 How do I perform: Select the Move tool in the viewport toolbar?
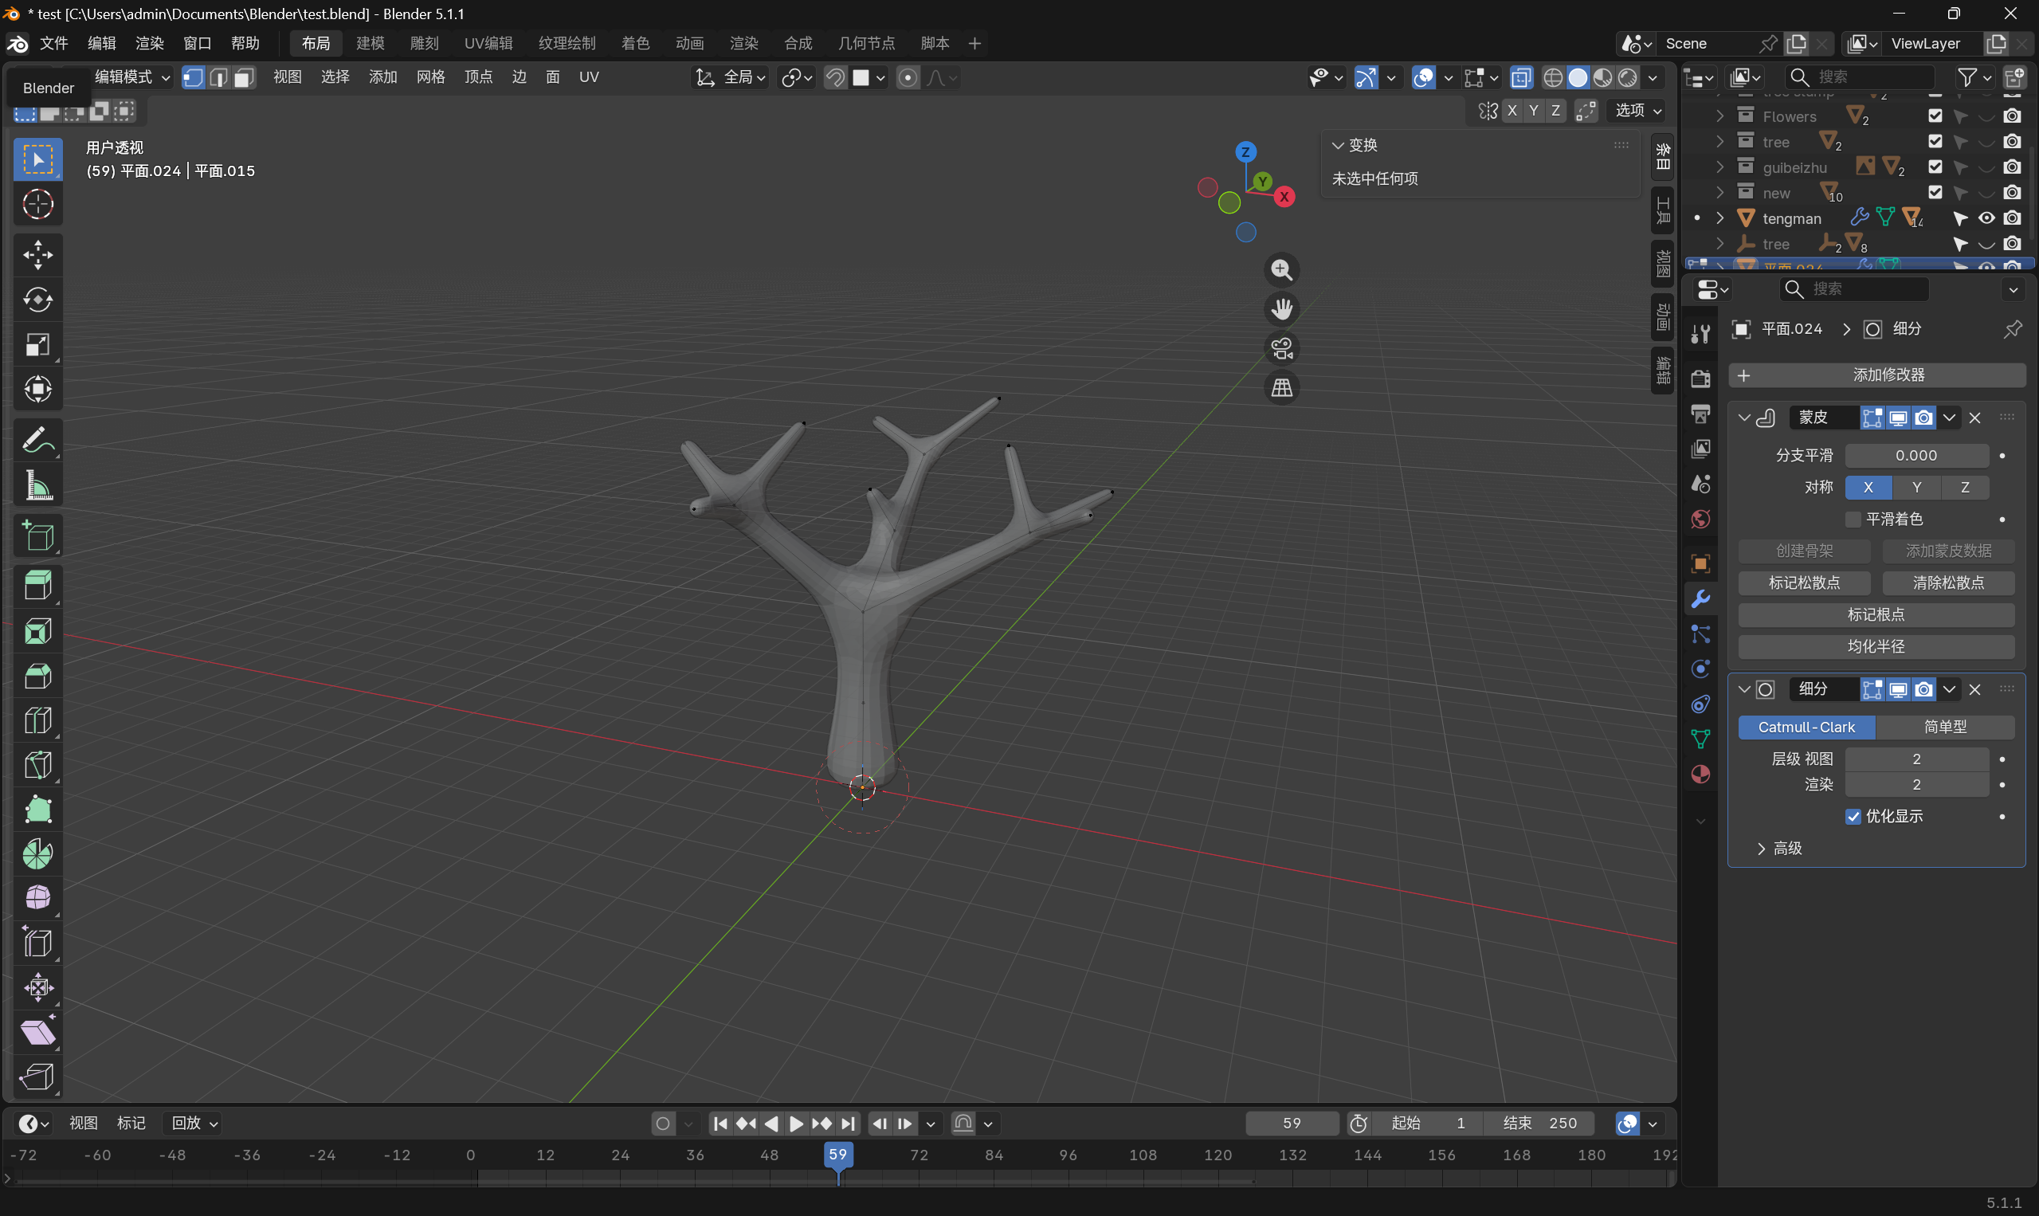(x=37, y=255)
